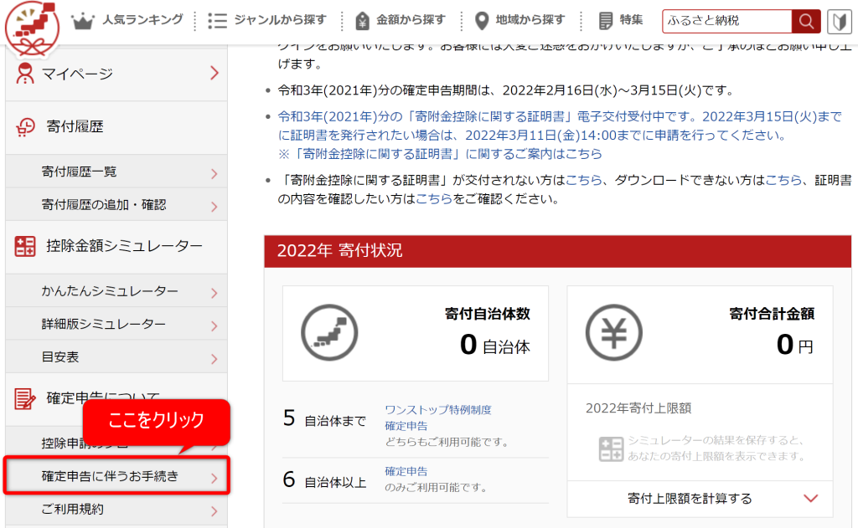Click the location pin icon for 地域から探す
858x528 pixels.
click(482, 21)
